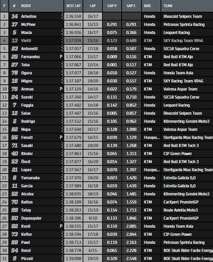Click Rossi's number 54 badge
The width and height of the screenshot is (213, 262).
pyautogui.click(x=14, y=251)
